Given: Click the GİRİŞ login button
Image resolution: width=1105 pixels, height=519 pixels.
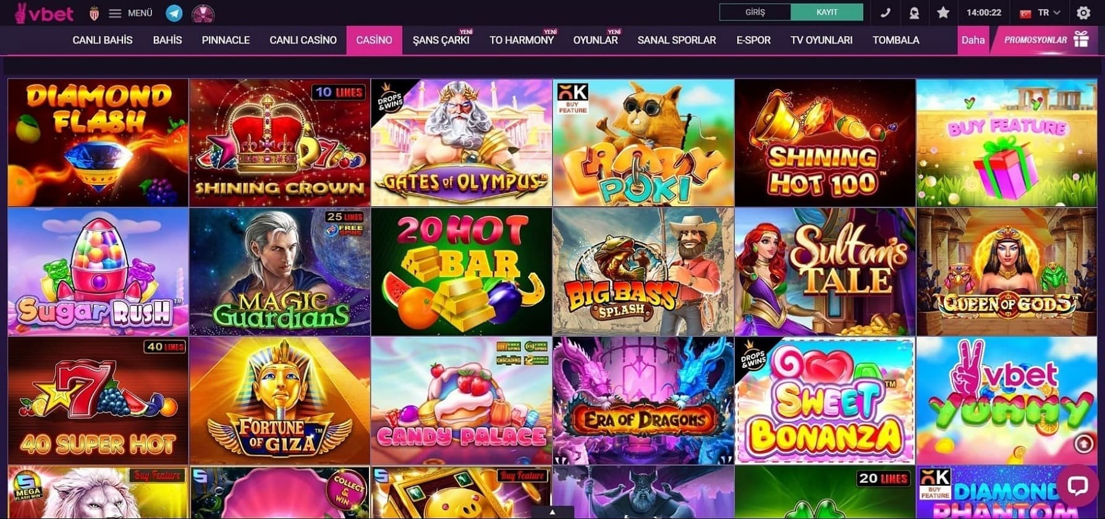Looking at the screenshot, I should point(755,12).
